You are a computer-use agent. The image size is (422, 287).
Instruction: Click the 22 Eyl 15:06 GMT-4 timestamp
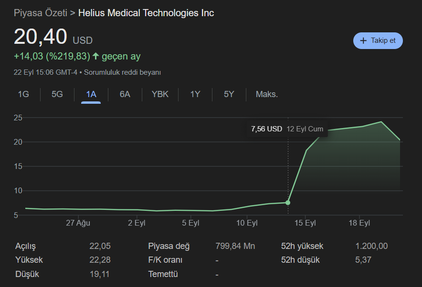(x=45, y=72)
